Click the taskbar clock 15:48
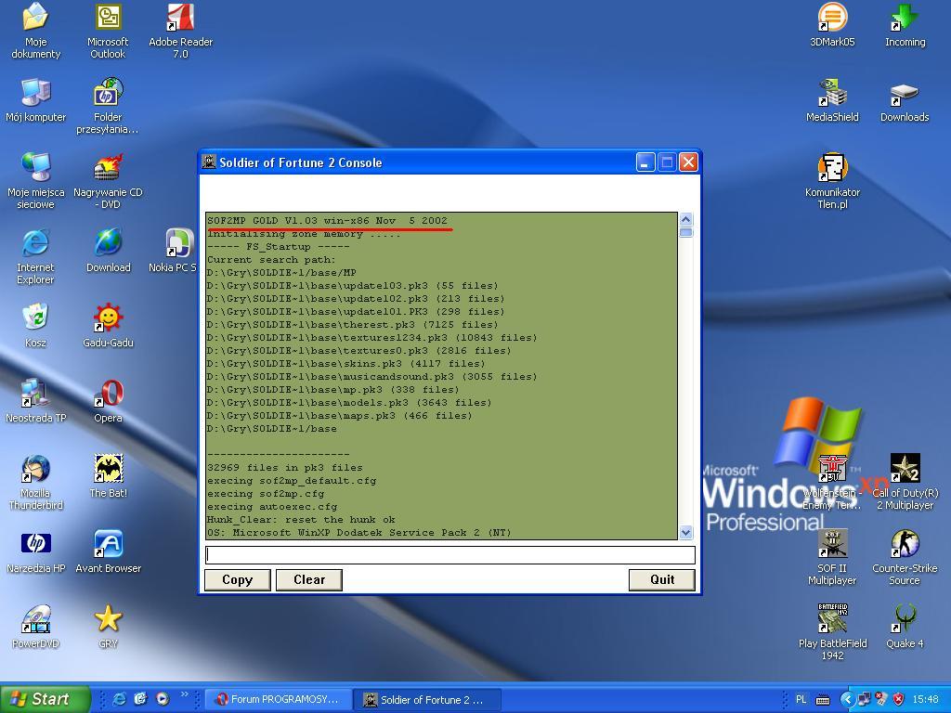951x713 pixels. tap(925, 699)
